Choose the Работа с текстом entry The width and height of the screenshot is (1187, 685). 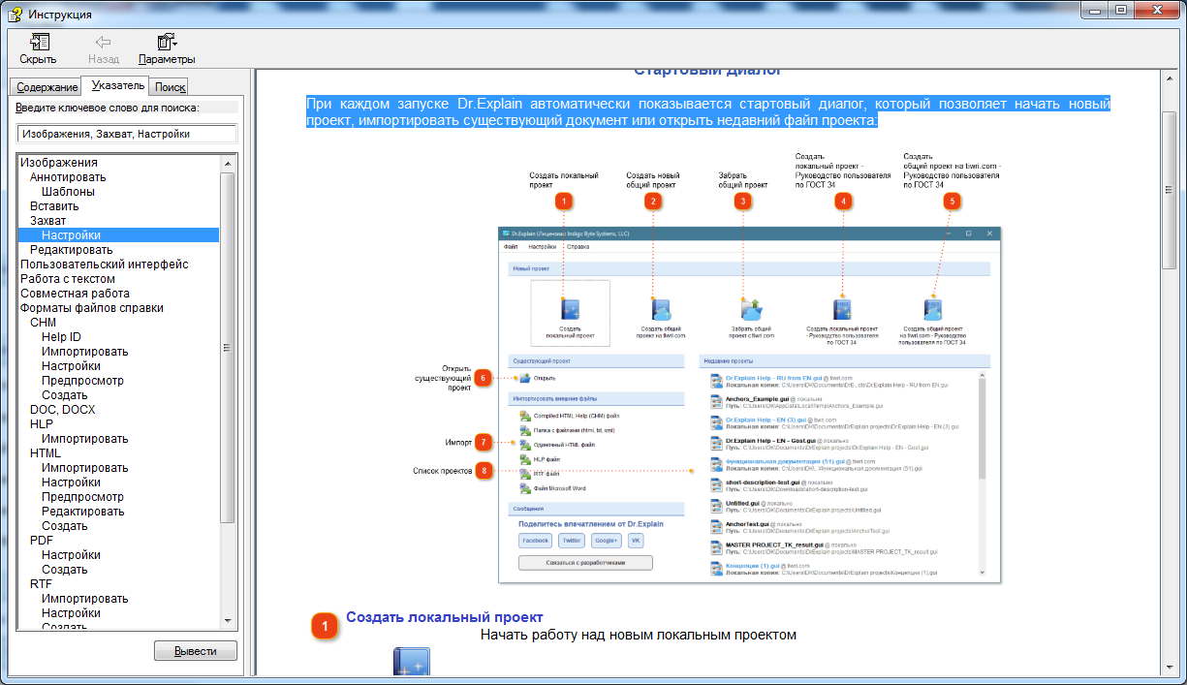[x=68, y=279]
